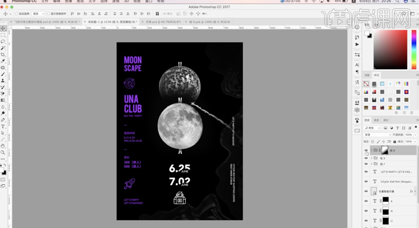Hide the text layer N
This screenshot has height=228, width=419.
coord(366,211)
